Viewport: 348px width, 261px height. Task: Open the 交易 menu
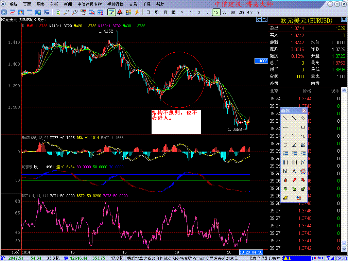tap(133, 4)
